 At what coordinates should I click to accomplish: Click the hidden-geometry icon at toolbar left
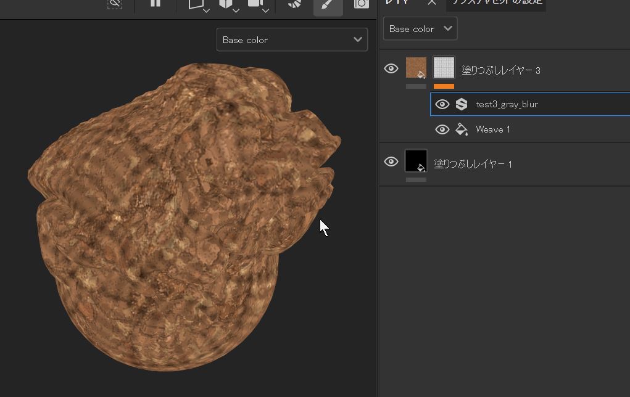[115, 4]
